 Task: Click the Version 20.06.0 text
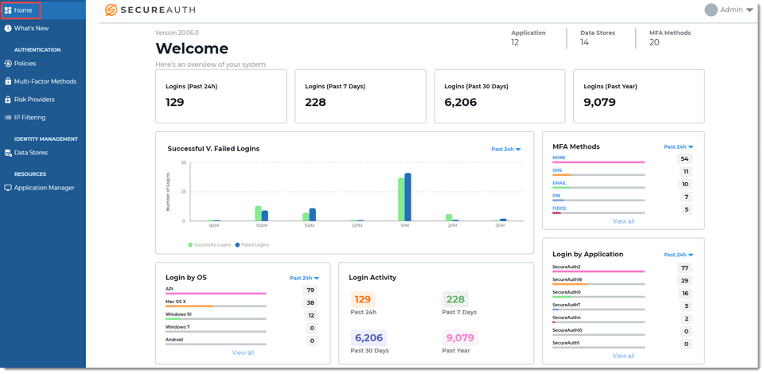(177, 33)
